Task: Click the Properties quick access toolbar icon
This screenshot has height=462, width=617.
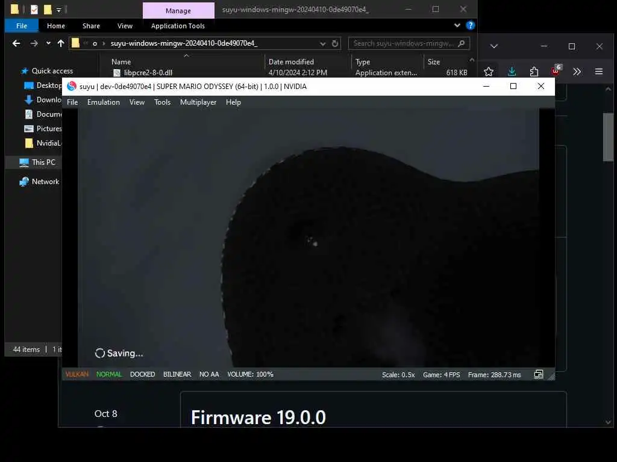Action: tap(34, 10)
